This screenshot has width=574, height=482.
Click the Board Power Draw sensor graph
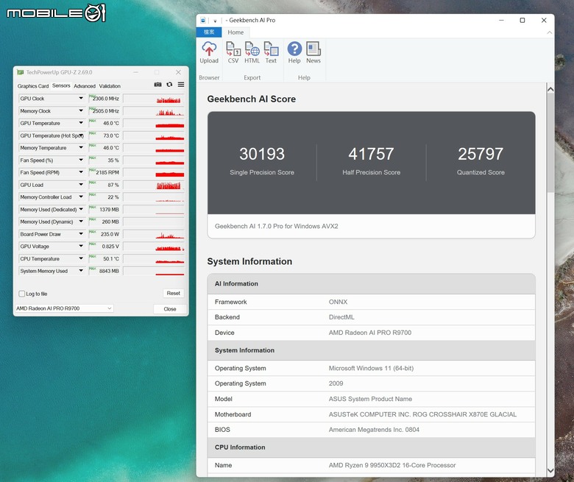point(154,234)
